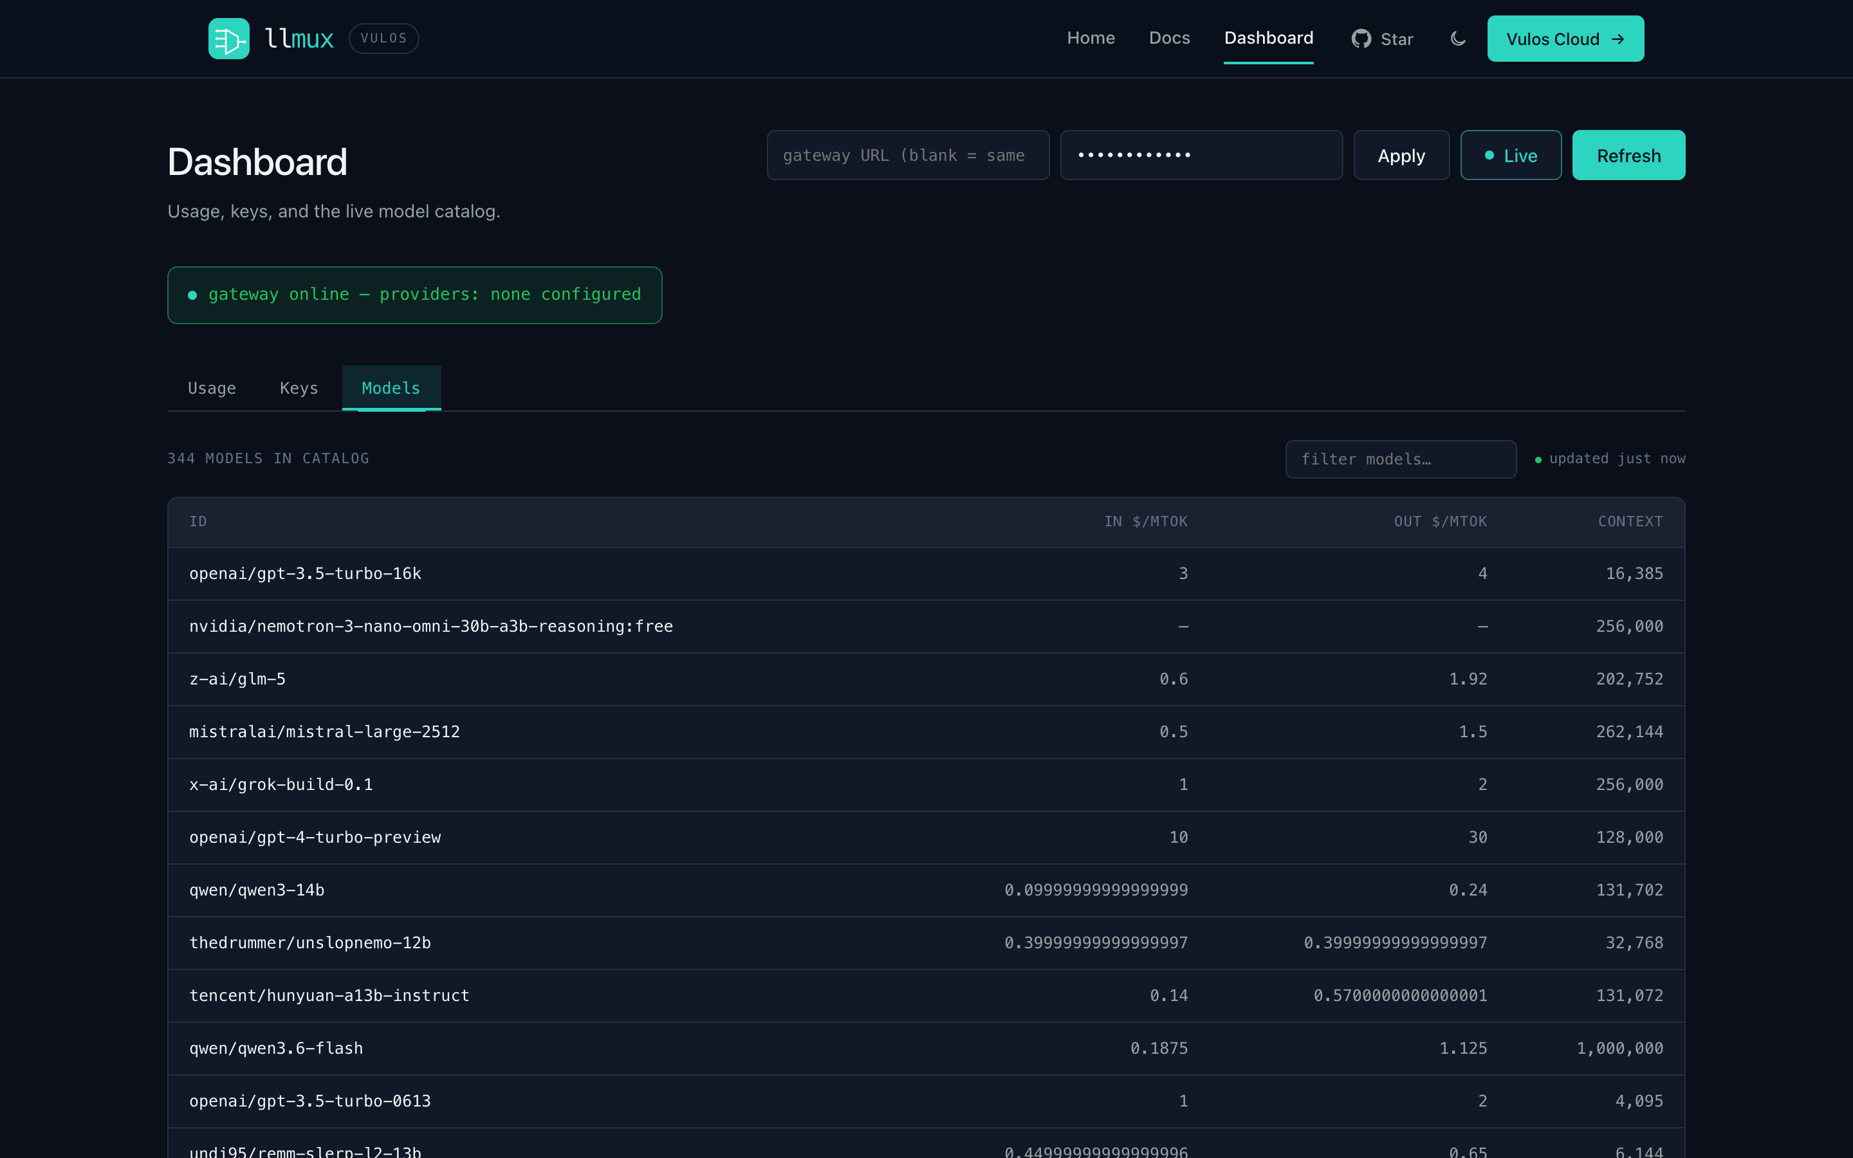Open the Docs nav link
1853x1158 pixels.
pos(1169,39)
